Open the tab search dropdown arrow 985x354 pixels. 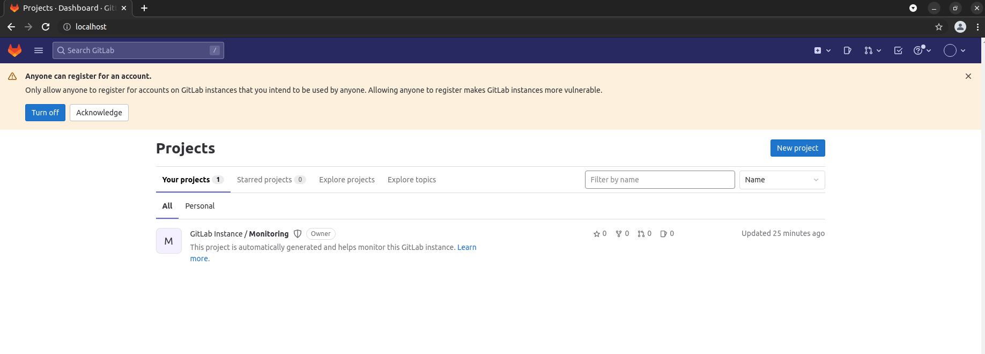tap(913, 8)
